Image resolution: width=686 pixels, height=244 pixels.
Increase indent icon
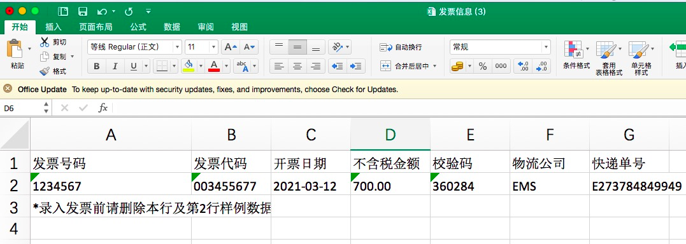click(356, 66)
